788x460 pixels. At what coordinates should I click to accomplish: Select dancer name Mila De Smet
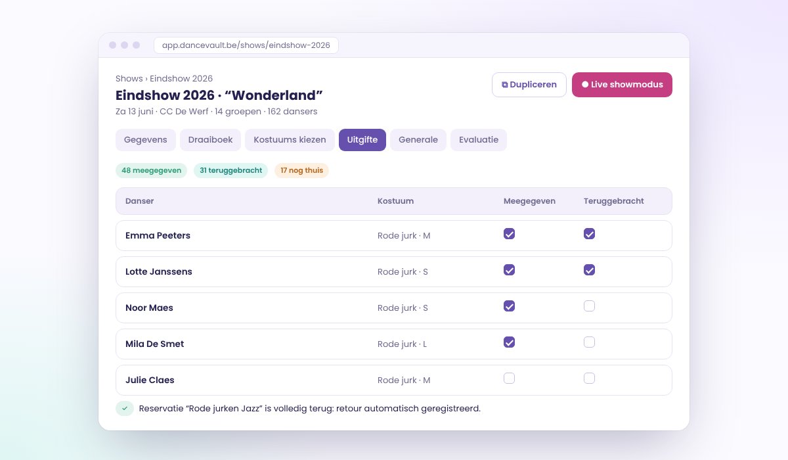[155, 344]
